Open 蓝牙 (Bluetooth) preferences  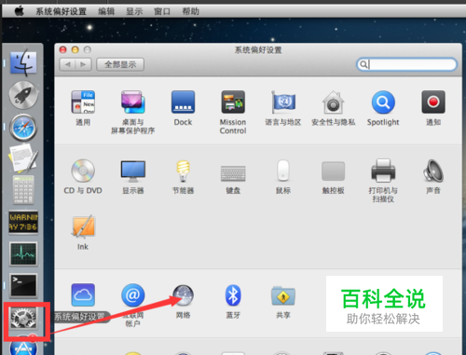click(x=233, y=295)
